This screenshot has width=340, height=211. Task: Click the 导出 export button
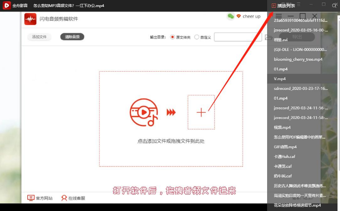coord(297,37)
